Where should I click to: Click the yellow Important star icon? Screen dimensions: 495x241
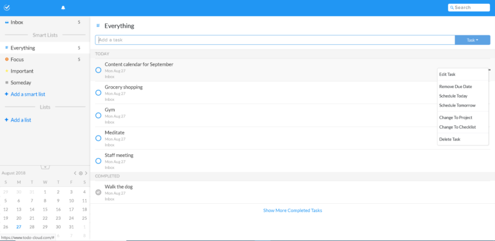tap(6, 71)
